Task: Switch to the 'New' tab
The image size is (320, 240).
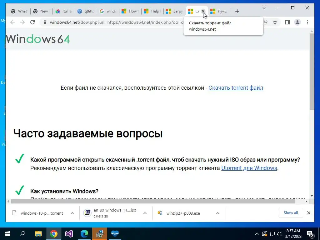Action: click(x=41, y=11)
